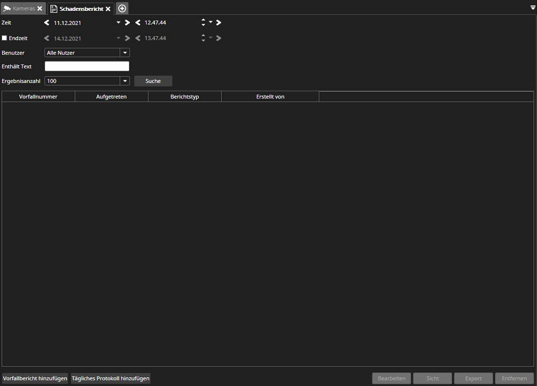Screen dimensions: 537x386
Task: Open the Zeit time picker dropdown
Action: 211,23
